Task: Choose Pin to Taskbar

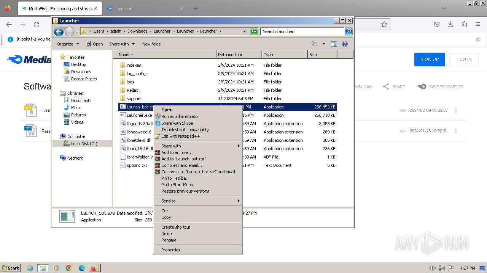Action: pyautogui.click(x=198, y=178)
